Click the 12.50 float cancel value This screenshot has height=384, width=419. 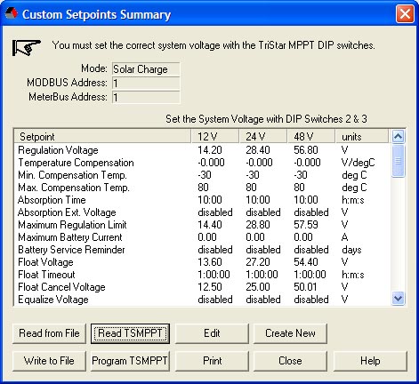(x=210, y=287)
